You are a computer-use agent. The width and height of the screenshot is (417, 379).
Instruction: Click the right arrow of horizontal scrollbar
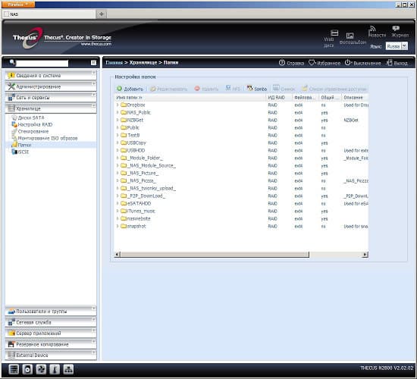[365, 255]
